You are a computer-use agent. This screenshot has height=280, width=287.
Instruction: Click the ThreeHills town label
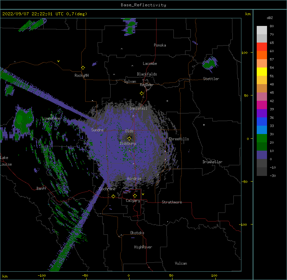tap(179, 139)
